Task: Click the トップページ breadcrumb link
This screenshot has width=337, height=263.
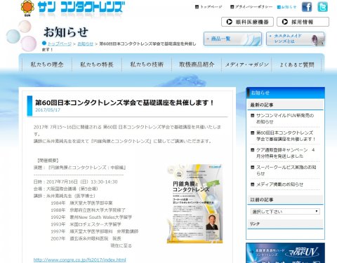Action: pos(60,43)
